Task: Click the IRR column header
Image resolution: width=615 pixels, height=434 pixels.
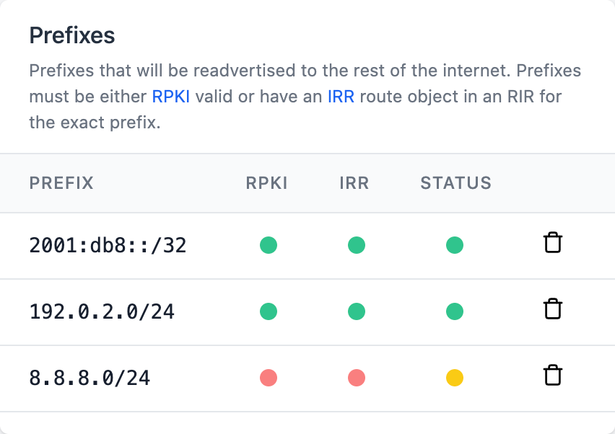Action: 354,183
